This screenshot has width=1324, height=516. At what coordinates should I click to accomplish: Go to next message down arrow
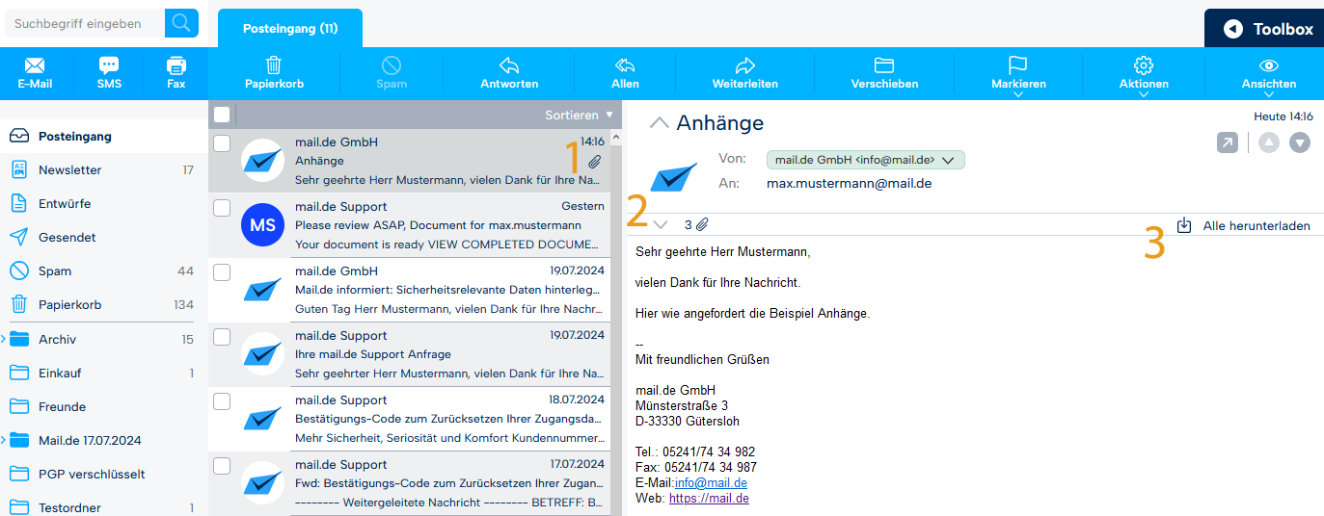pyautogui.click(x=1300, y=142)
